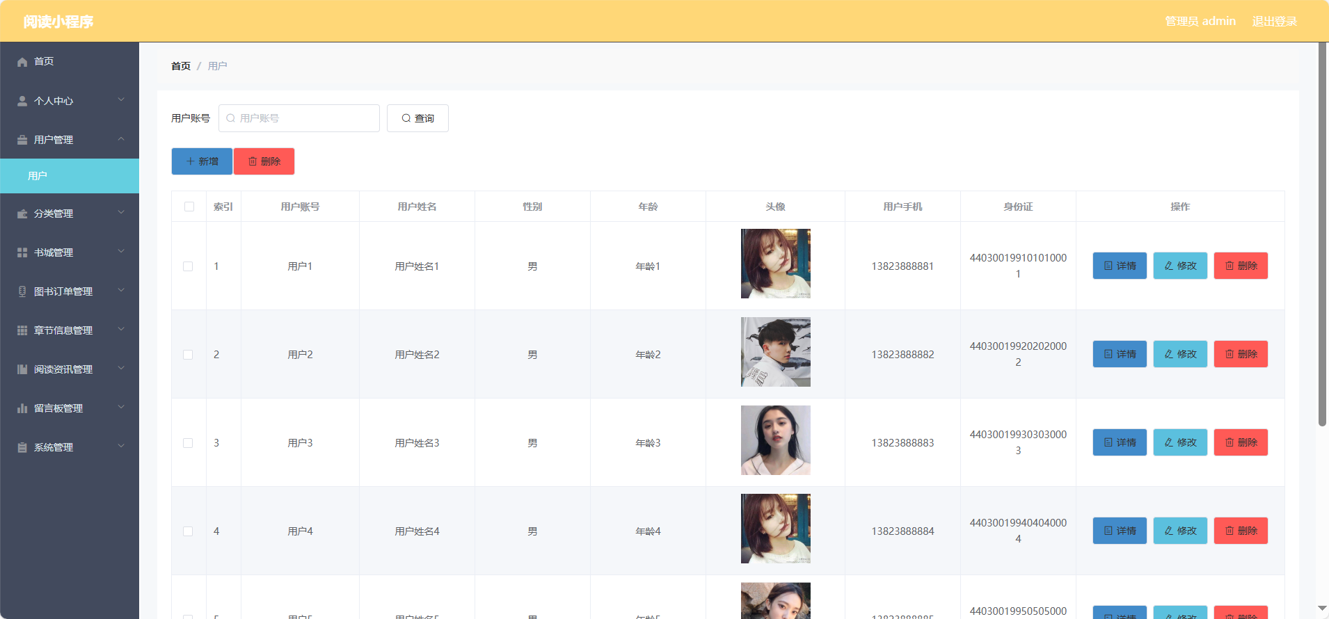Image resolution: width=1329 pixels, height=619 pixels.
Task: Check the checkbox for row 用户1
Action: [x=188, y=266]
